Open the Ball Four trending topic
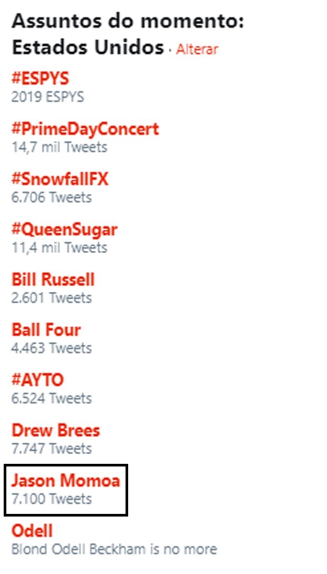 tap(46, 330)
